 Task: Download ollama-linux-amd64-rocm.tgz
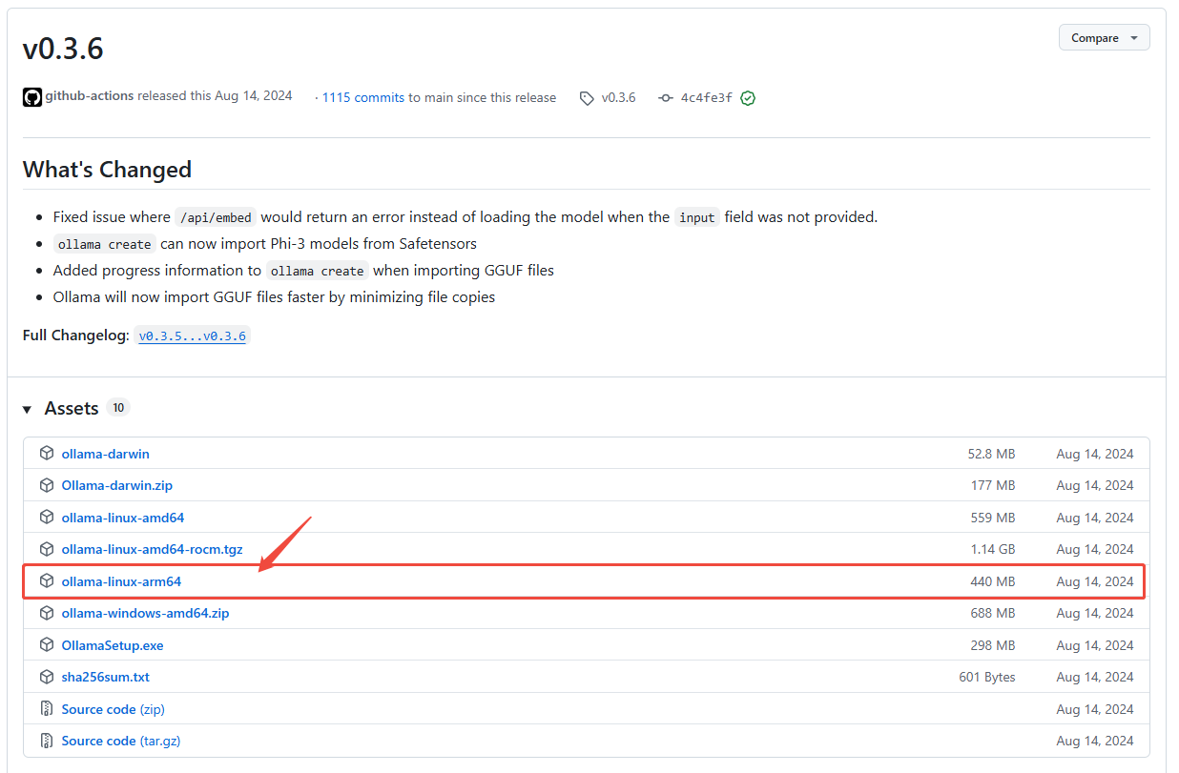[153, 549]
